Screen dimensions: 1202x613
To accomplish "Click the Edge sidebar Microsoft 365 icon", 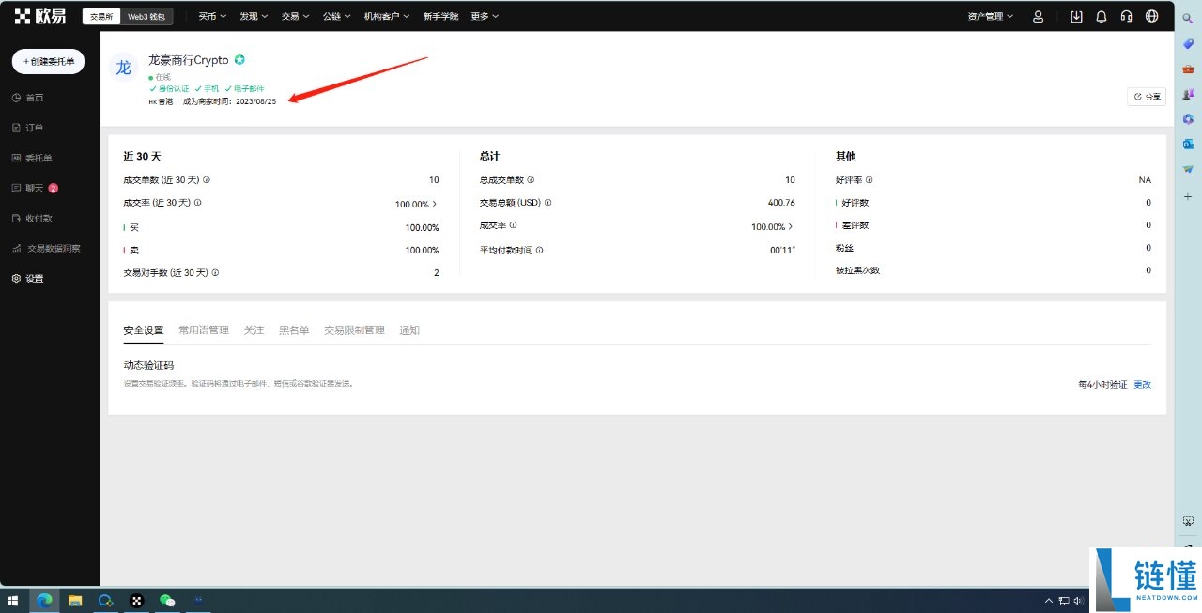I will click(x=1188, y=119).
